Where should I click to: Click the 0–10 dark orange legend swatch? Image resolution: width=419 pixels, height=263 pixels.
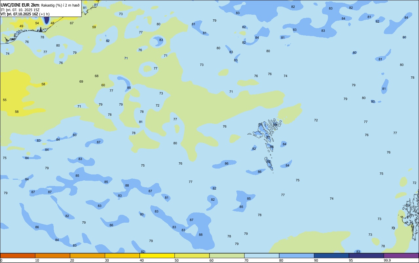pyautogui.click(x=18, y=255)
